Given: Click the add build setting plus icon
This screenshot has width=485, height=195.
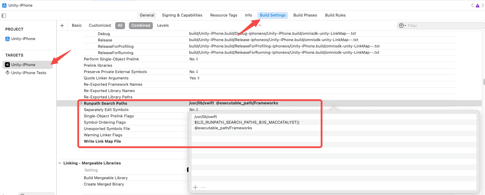Looking at the screenshot, I should point(62,25).
